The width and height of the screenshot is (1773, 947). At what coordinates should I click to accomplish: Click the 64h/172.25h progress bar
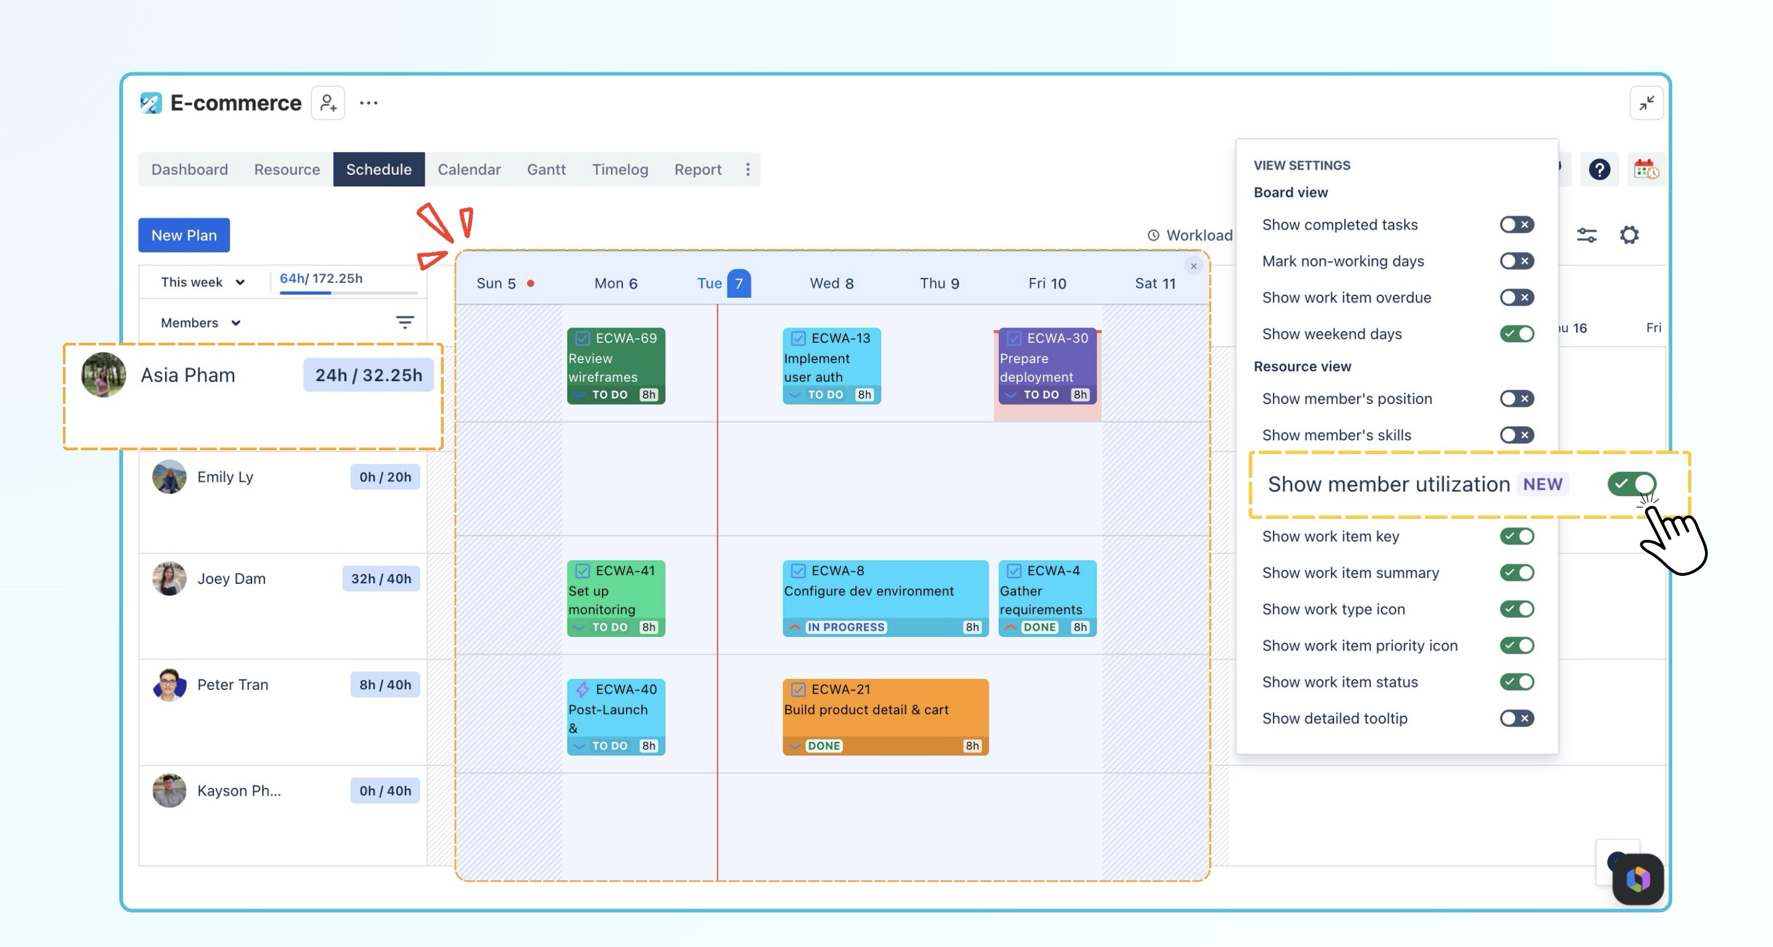[x=349, y=293]
